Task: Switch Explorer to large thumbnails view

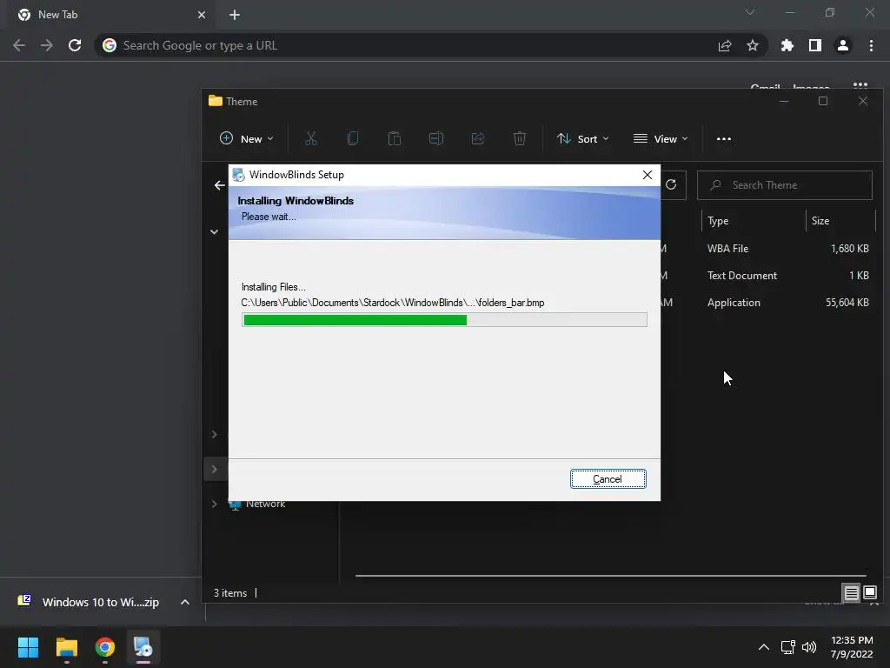Action: point(869,593)
